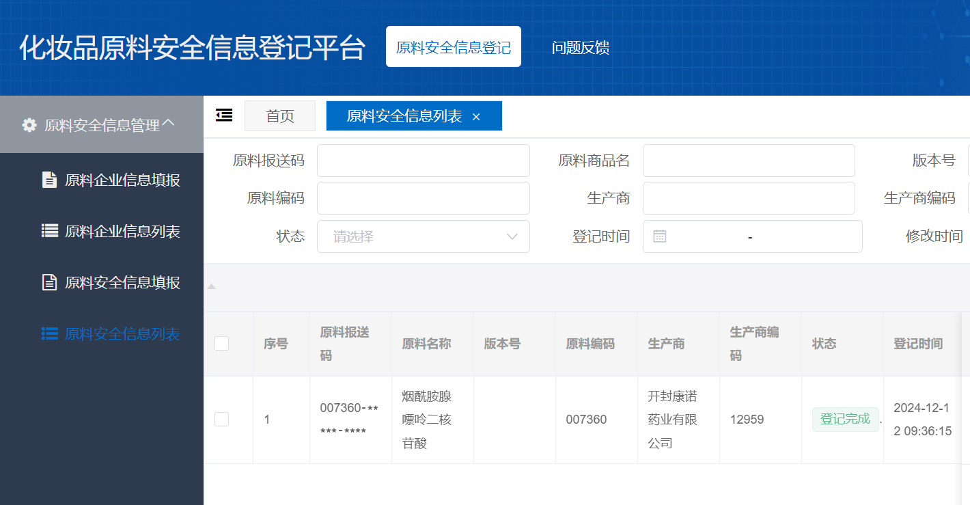
Task: Click inside the 原料报送码 input field
Action: (424, 160)
